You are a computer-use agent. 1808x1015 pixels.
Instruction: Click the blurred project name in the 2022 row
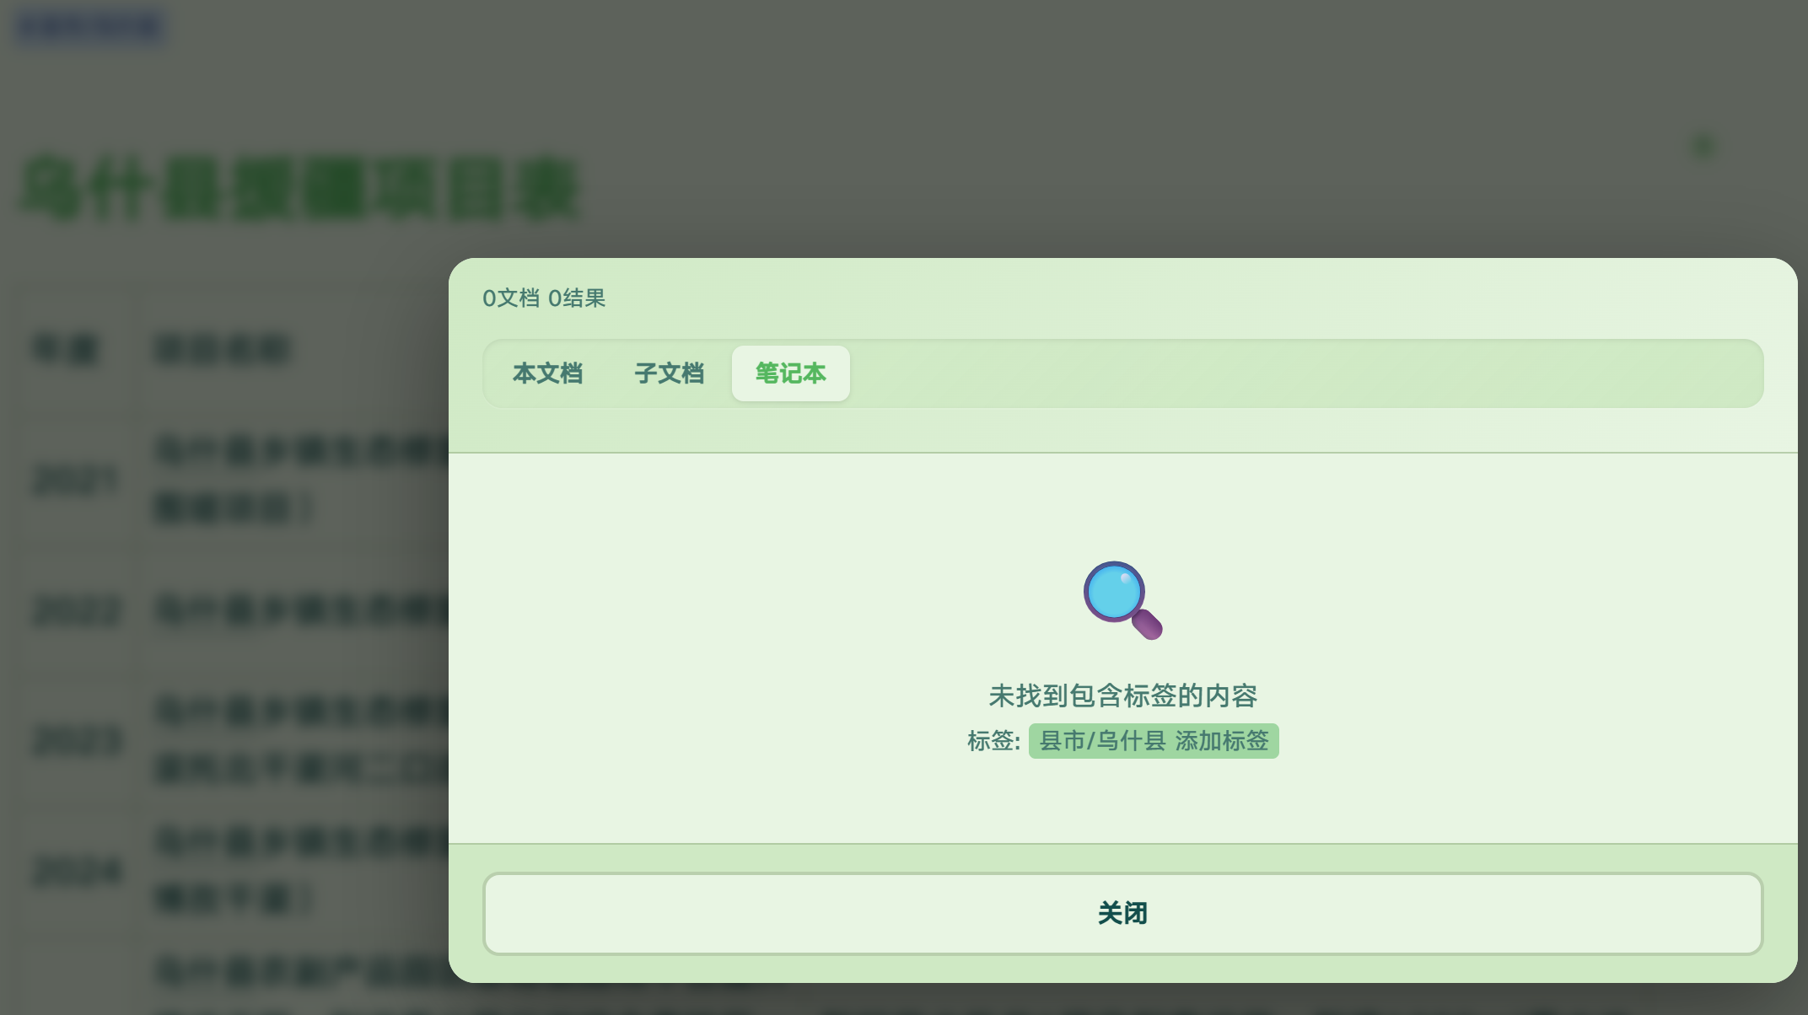tap(301, 610)
